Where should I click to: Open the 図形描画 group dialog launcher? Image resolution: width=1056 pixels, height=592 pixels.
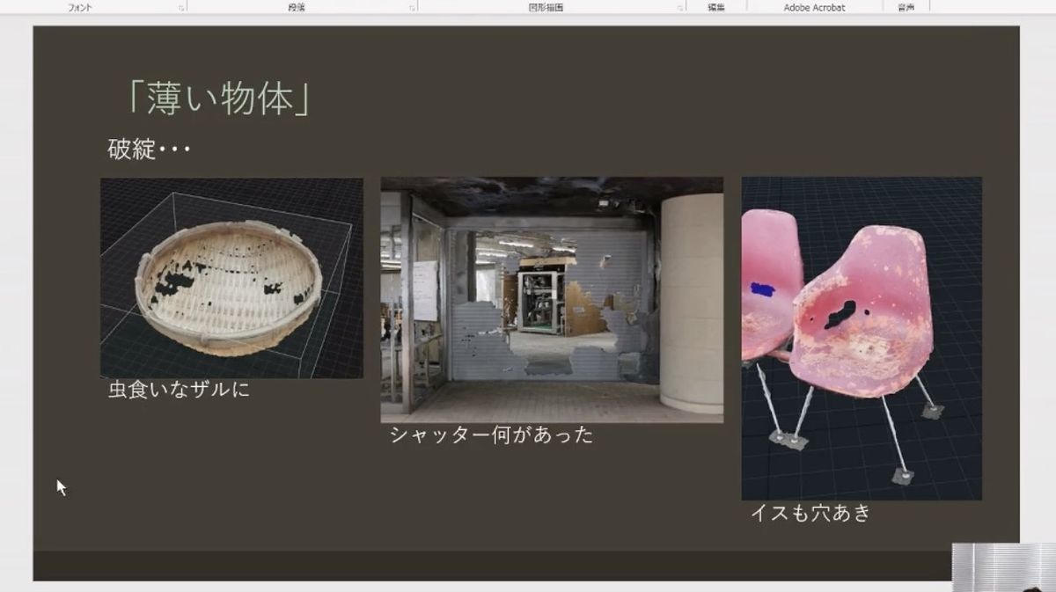(680, 7)
